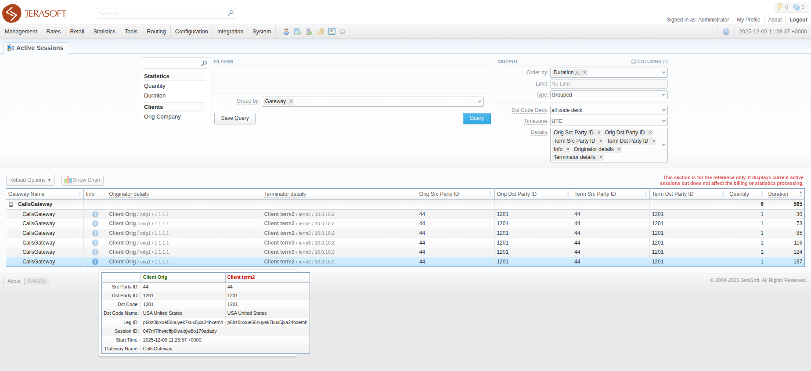Select the Active Sessions tab

36,48
